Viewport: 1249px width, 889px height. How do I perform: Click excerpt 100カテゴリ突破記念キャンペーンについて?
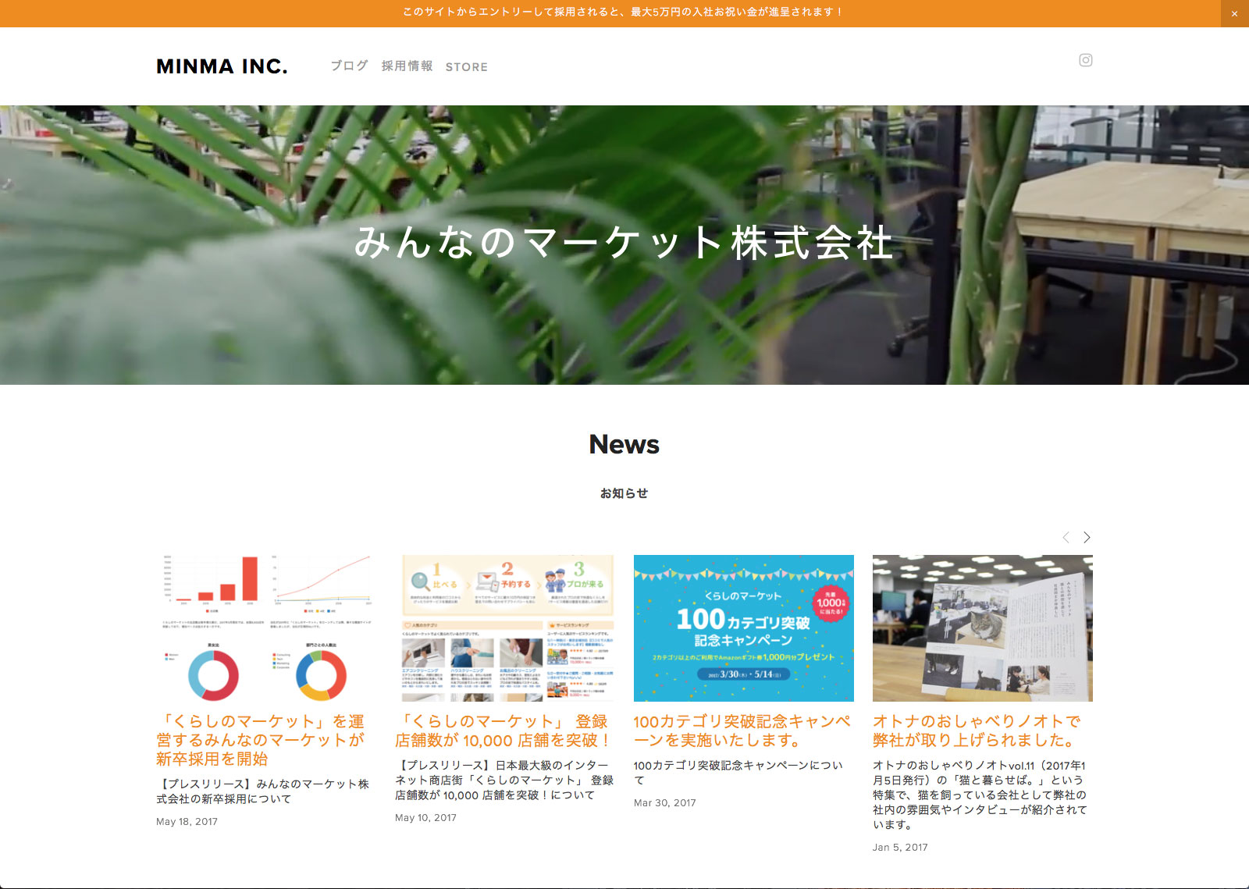(738, 773)
